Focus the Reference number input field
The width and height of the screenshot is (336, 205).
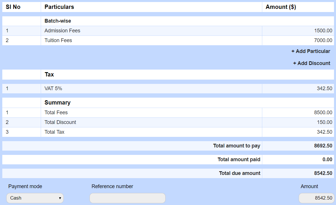[127, 198]
